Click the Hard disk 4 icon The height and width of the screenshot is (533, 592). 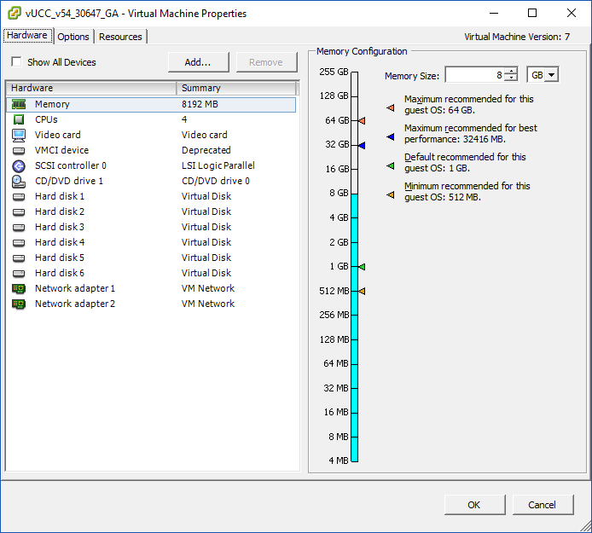tap(19, 243)
